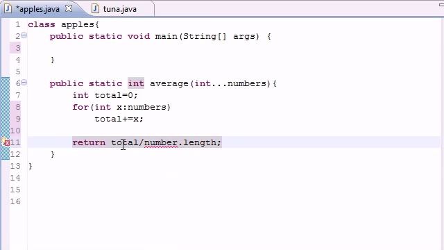Minimize the editor pane with the top-right button
The height and width of the screenshot is (250, 444).
click(x=441, y=5)
